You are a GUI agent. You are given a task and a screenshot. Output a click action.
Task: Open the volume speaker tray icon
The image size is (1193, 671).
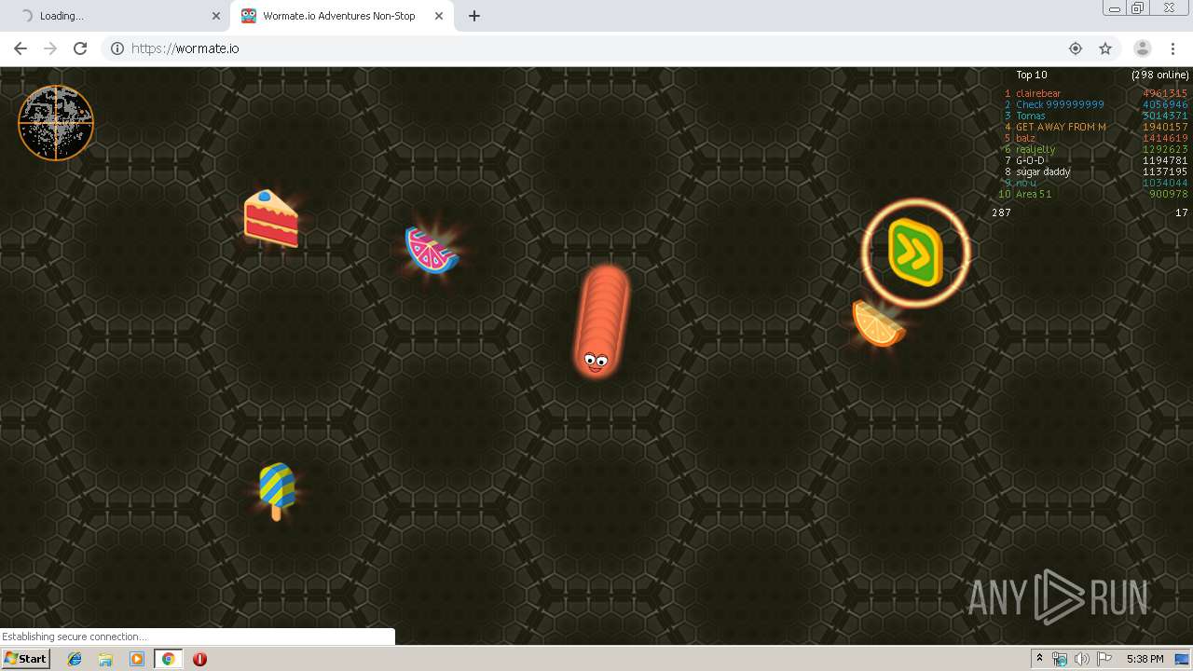[1082, 659]
